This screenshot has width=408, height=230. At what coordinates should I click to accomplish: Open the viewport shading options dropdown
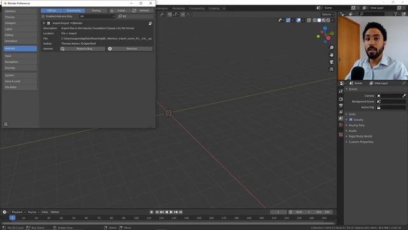click(x=333, y=20)
